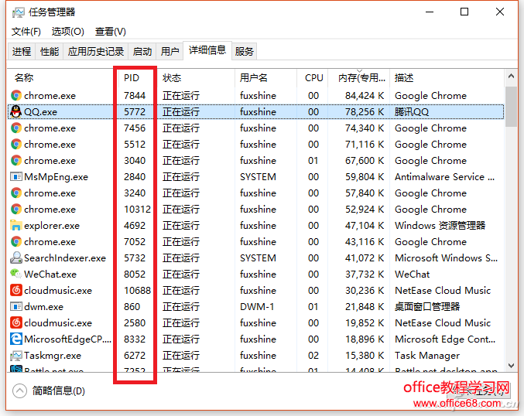This screenshot has height=416, width=524.
Task: Click chrome icon for PID 3040
Action: (x=15, y=160)
